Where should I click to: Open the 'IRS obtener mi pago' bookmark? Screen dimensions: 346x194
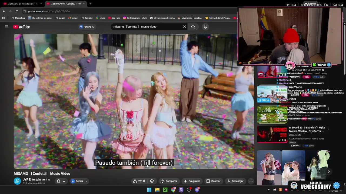(x=40, y=18)
